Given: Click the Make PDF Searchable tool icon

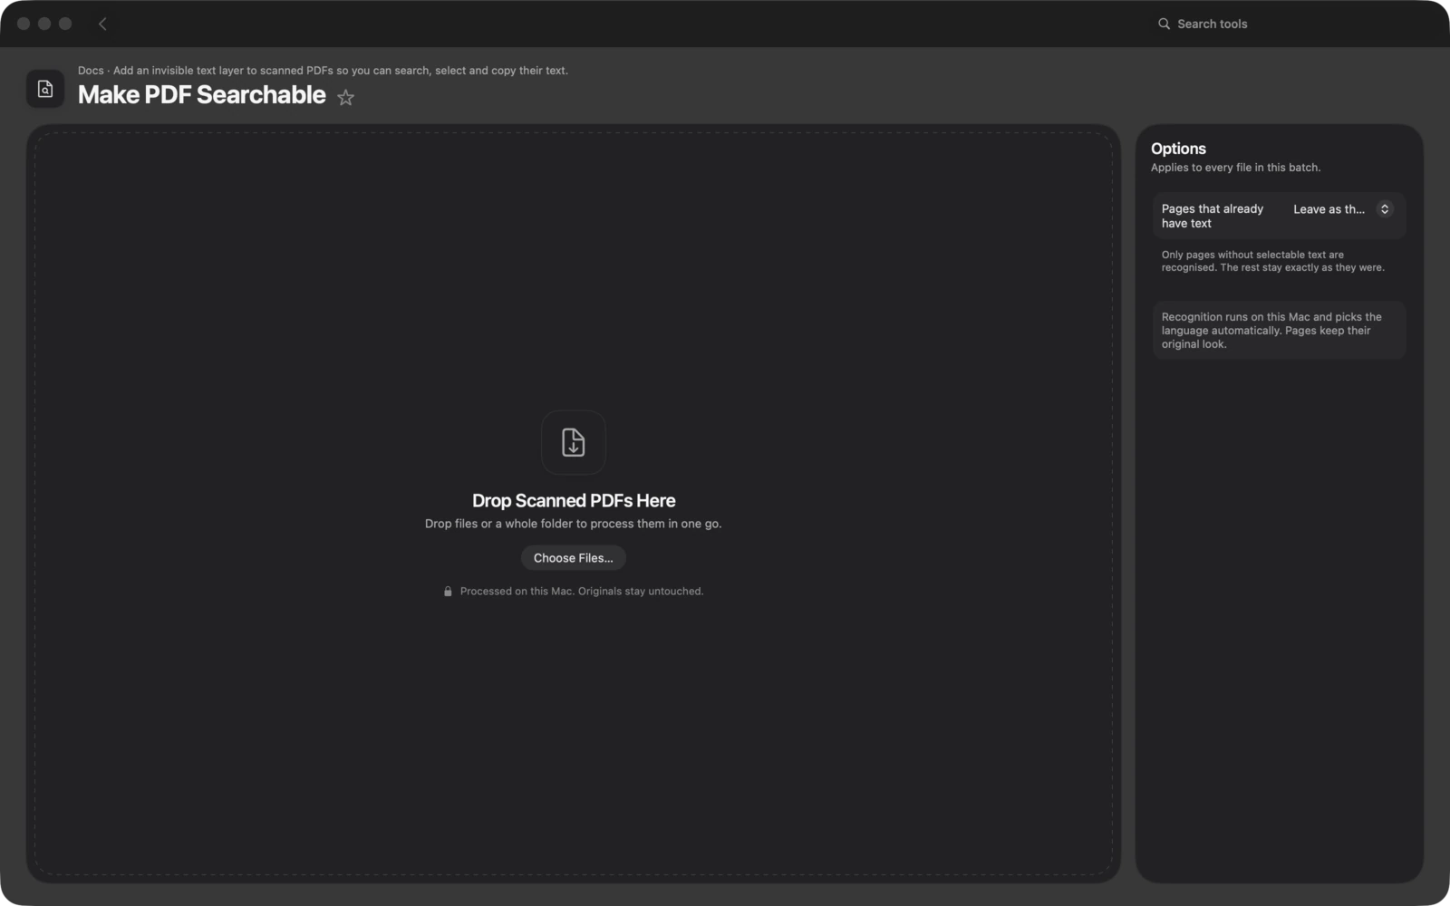Looking at the screenshot, I should coord(45,89).
